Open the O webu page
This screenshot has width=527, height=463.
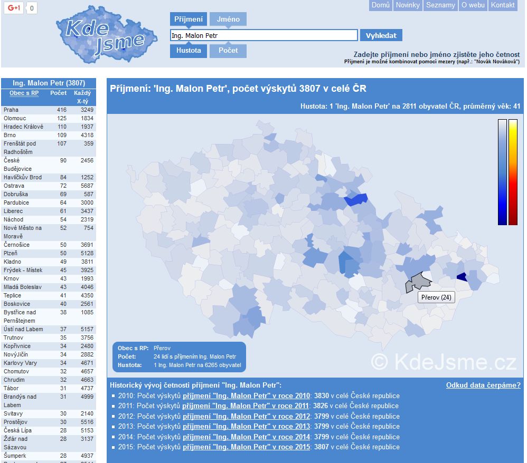473,5
